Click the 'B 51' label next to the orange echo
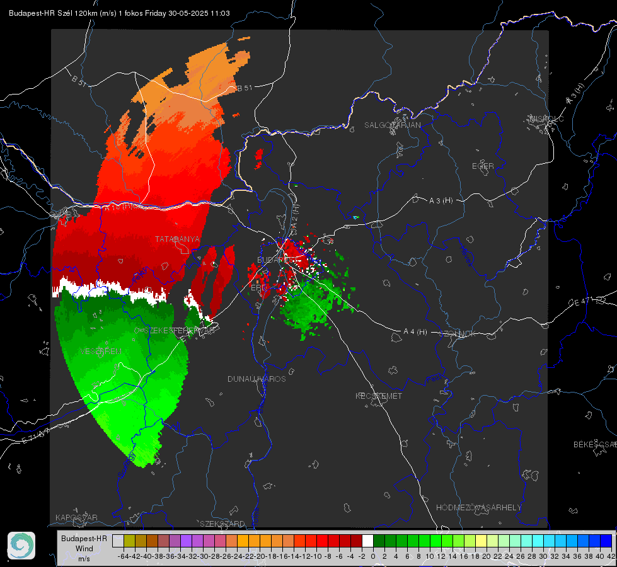The width and height of the screenshot is (617, 567). tap(245, 88)
